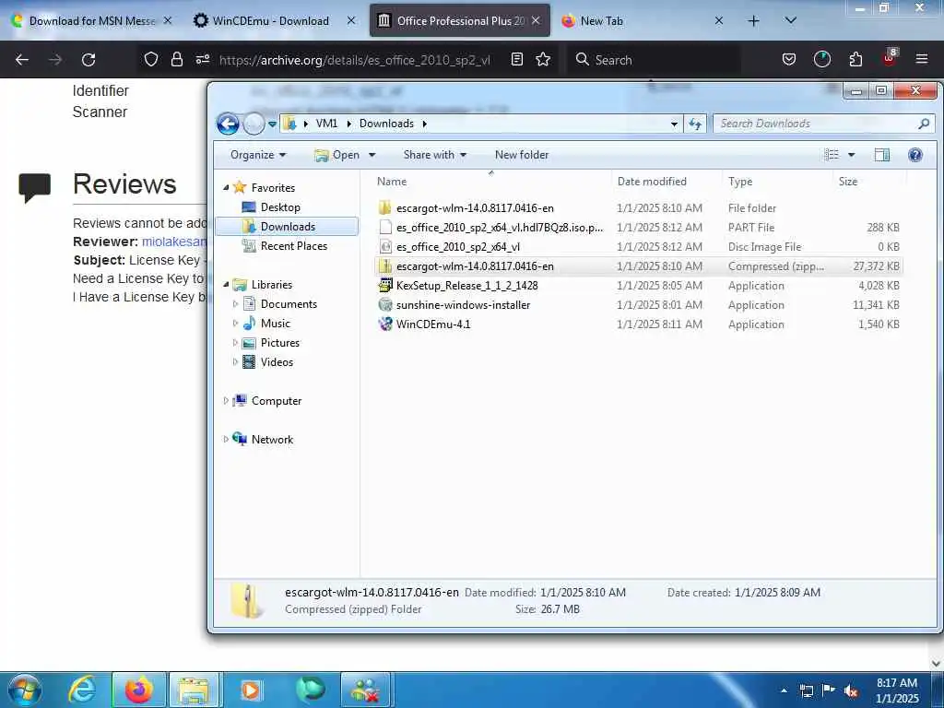Show hidden tray icons arrow
Image resolution: width=944 pixels, height=708 pixels.
784,690
